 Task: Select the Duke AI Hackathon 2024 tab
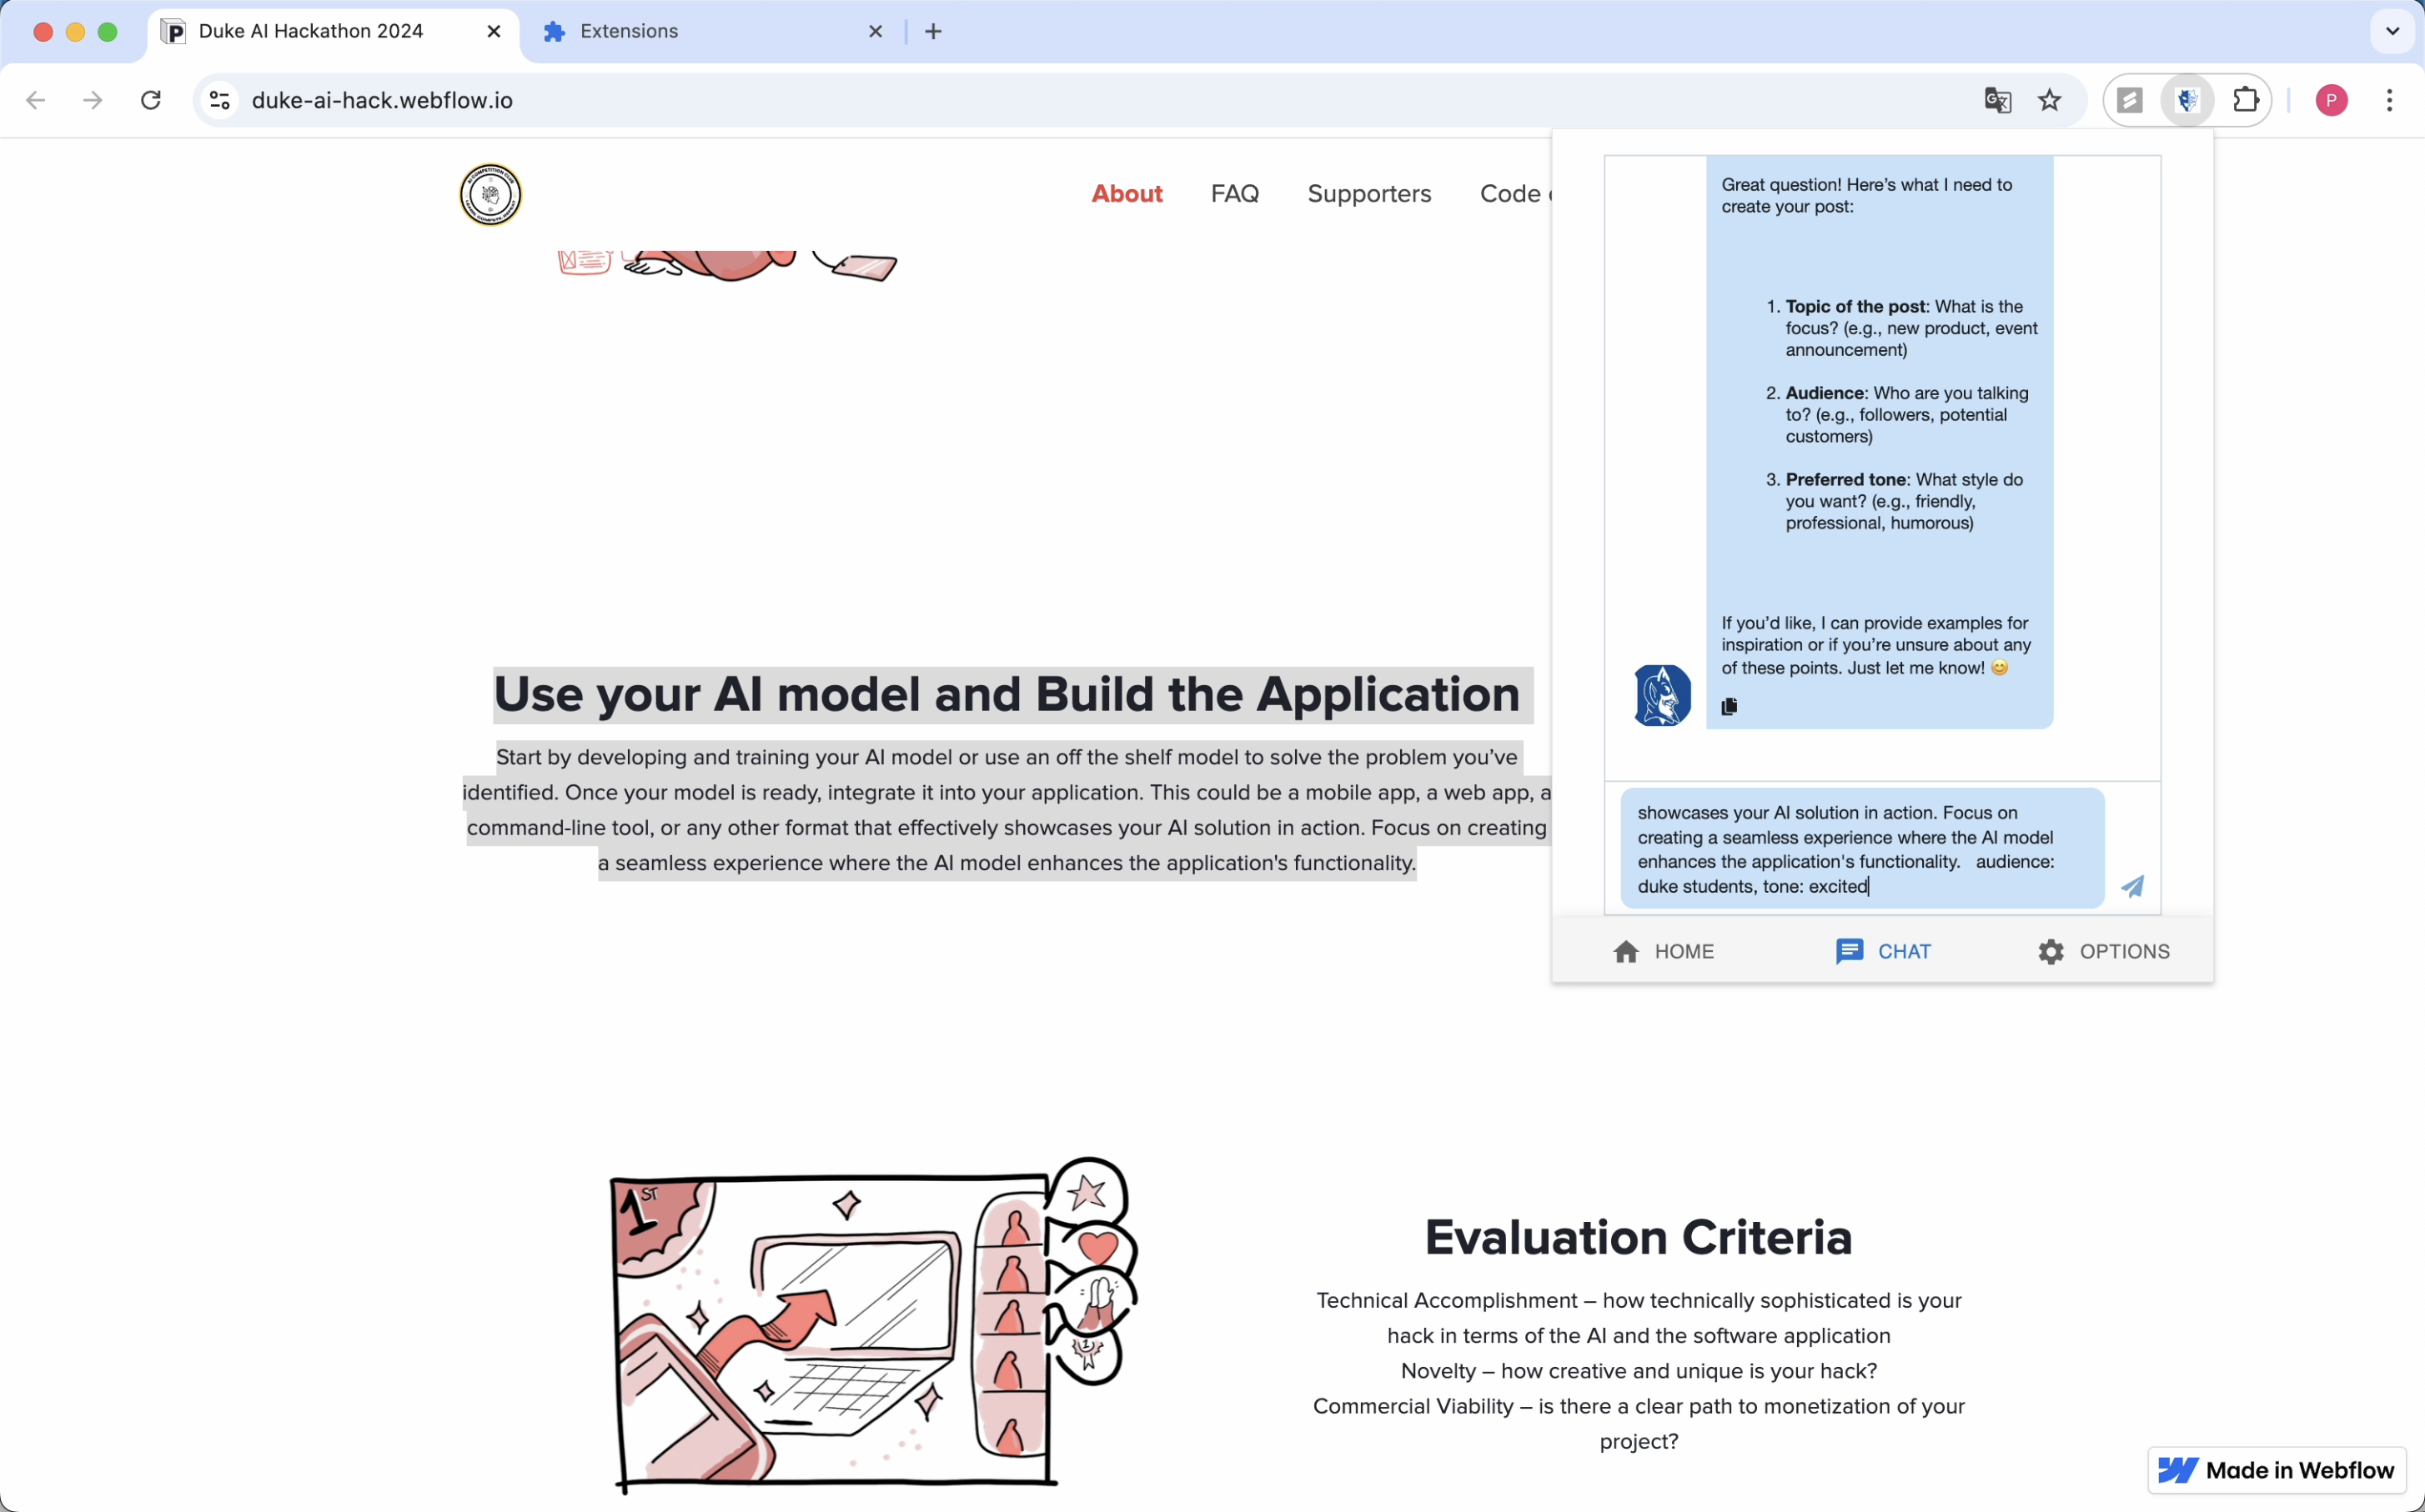(x=310, y=31)
